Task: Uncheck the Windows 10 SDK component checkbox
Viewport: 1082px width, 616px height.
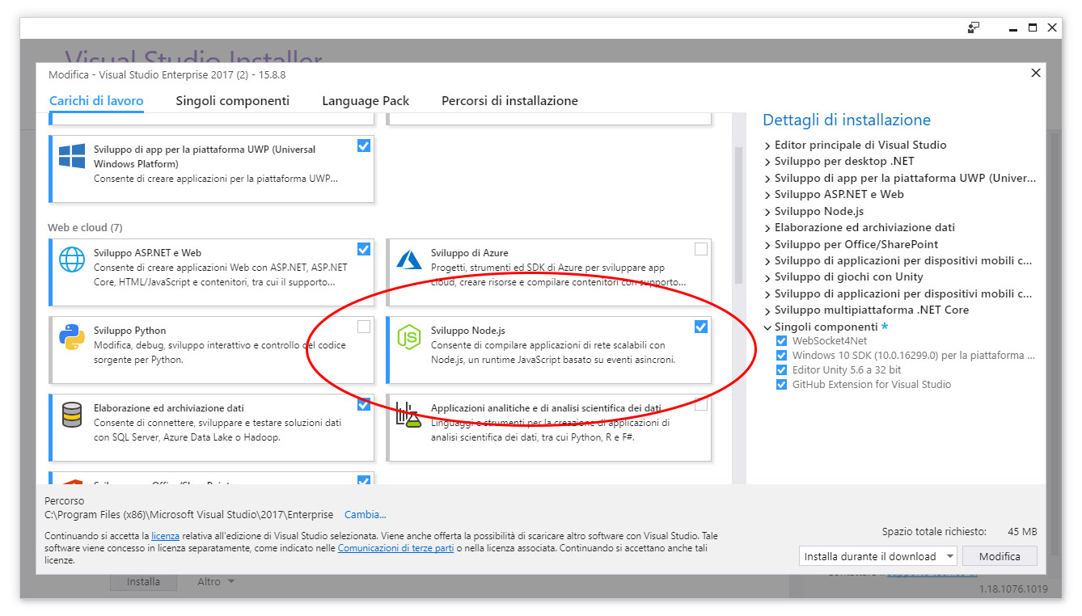Action: [781, 356]
